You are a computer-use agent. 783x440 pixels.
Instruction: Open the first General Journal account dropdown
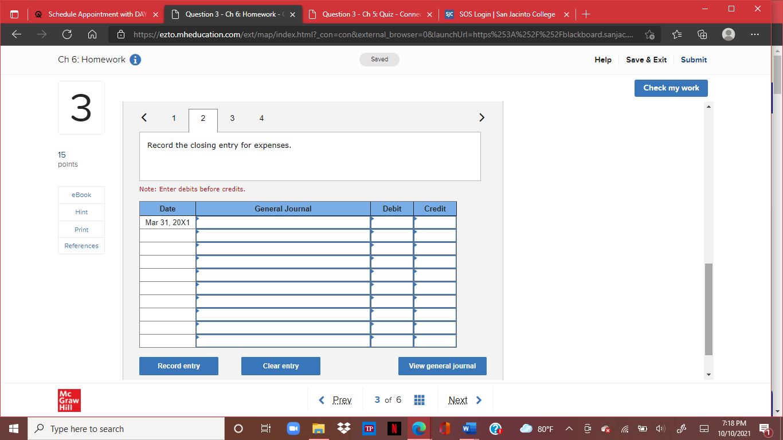(283, 222)
